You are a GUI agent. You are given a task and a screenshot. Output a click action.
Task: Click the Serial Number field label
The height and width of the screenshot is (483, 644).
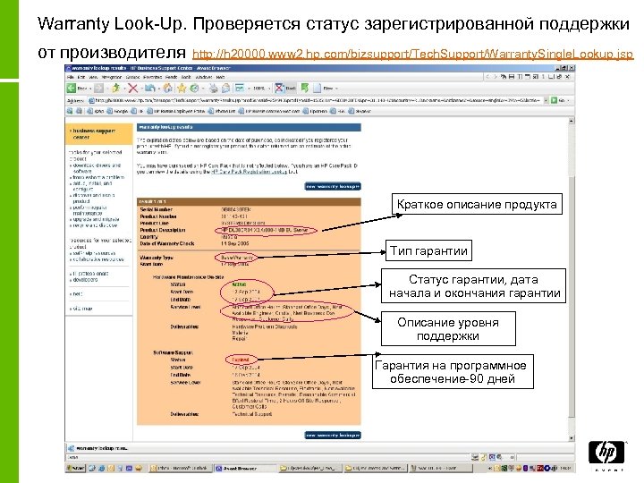(x=157, y=209)
